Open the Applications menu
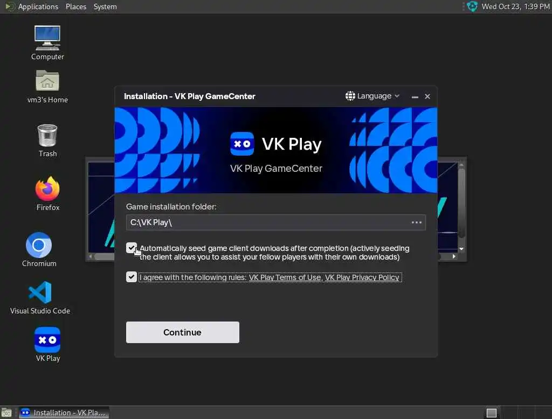 (x=38, y=6)
